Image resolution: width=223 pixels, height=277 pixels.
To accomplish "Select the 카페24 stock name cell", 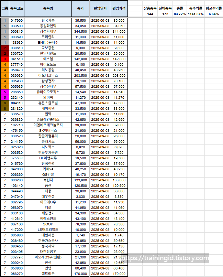I will pyautogui.click(x=48, y=169).
